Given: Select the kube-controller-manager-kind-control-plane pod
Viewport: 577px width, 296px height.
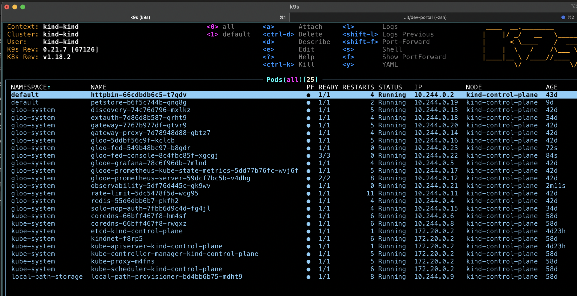Looking at the screenshot, I should tap(175, 254).
